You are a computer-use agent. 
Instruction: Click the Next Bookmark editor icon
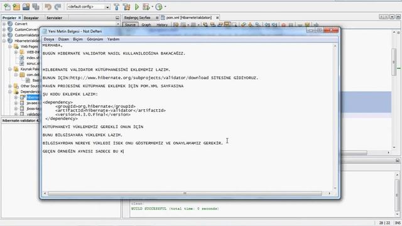point(251,24)
